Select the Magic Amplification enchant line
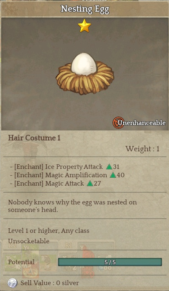 tap(67, 175)
